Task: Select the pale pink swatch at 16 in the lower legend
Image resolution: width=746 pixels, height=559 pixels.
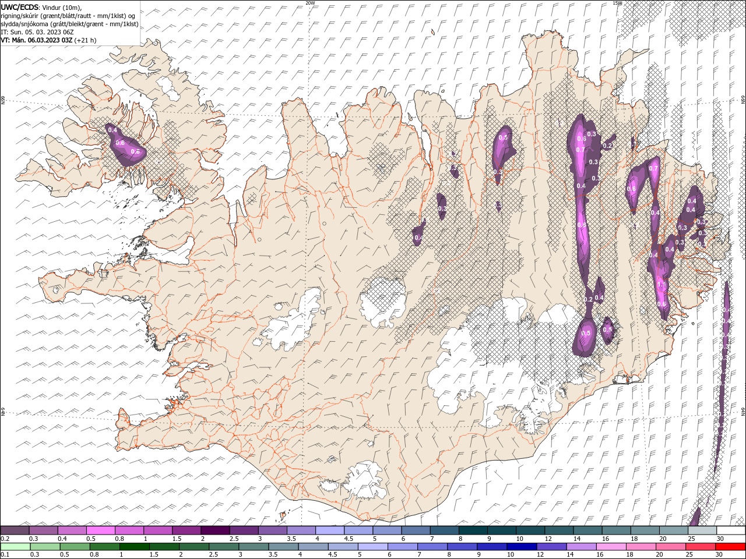Action: click(x=610, y=547)
